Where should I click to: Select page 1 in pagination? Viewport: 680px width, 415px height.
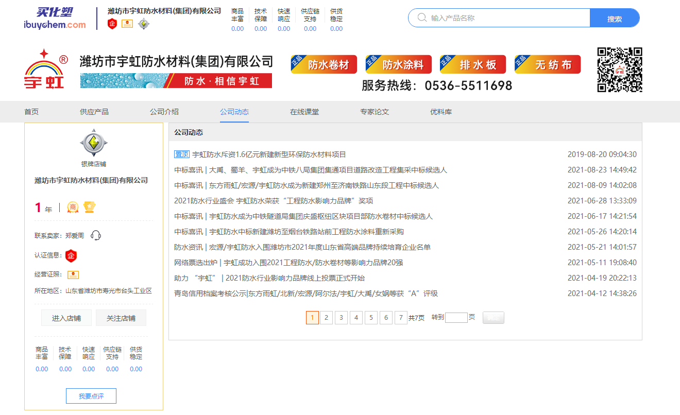(x=312, y=318)
